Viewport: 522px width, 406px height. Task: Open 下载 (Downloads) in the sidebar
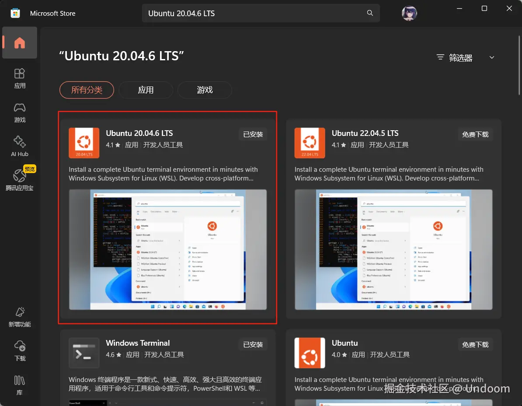(20, 351)
